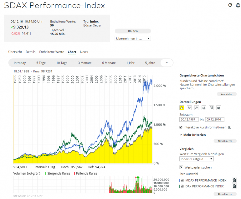Delete DAX Performance Index comparison
This screenshot has height=199, width=241.
coord(234,186)
